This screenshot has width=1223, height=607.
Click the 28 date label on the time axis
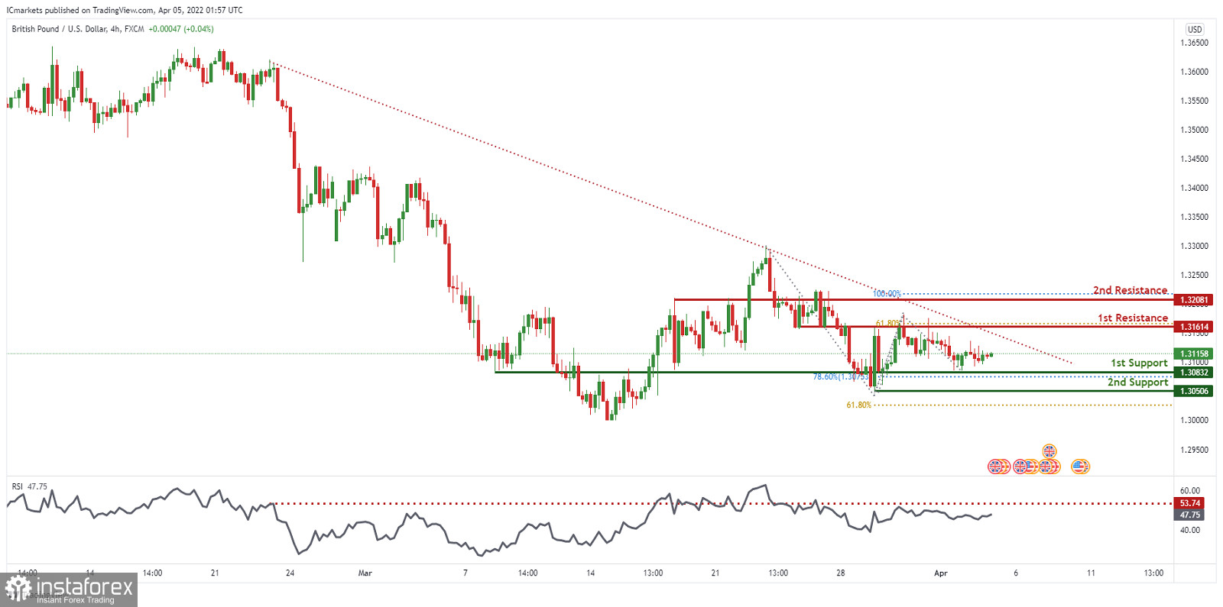[x=840, y=573]
